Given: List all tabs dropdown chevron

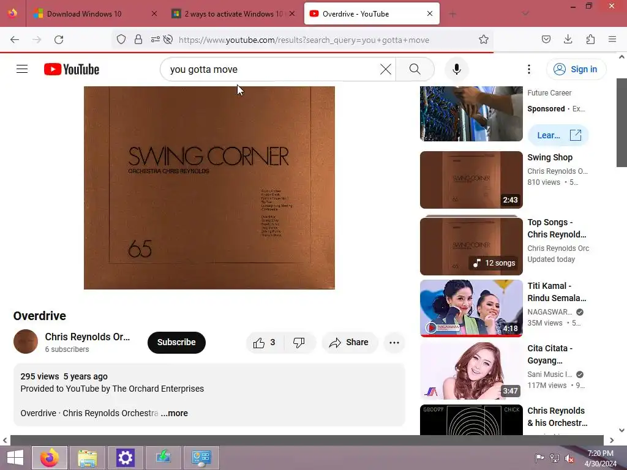Looking at the screenshot, I should click(x=525, y=13).
